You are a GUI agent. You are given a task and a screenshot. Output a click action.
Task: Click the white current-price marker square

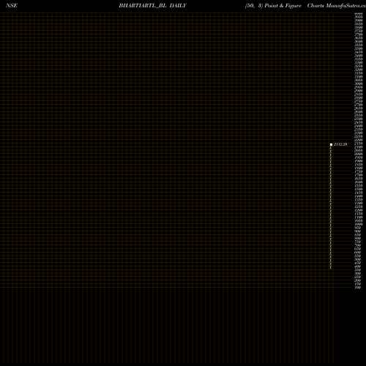331,145
